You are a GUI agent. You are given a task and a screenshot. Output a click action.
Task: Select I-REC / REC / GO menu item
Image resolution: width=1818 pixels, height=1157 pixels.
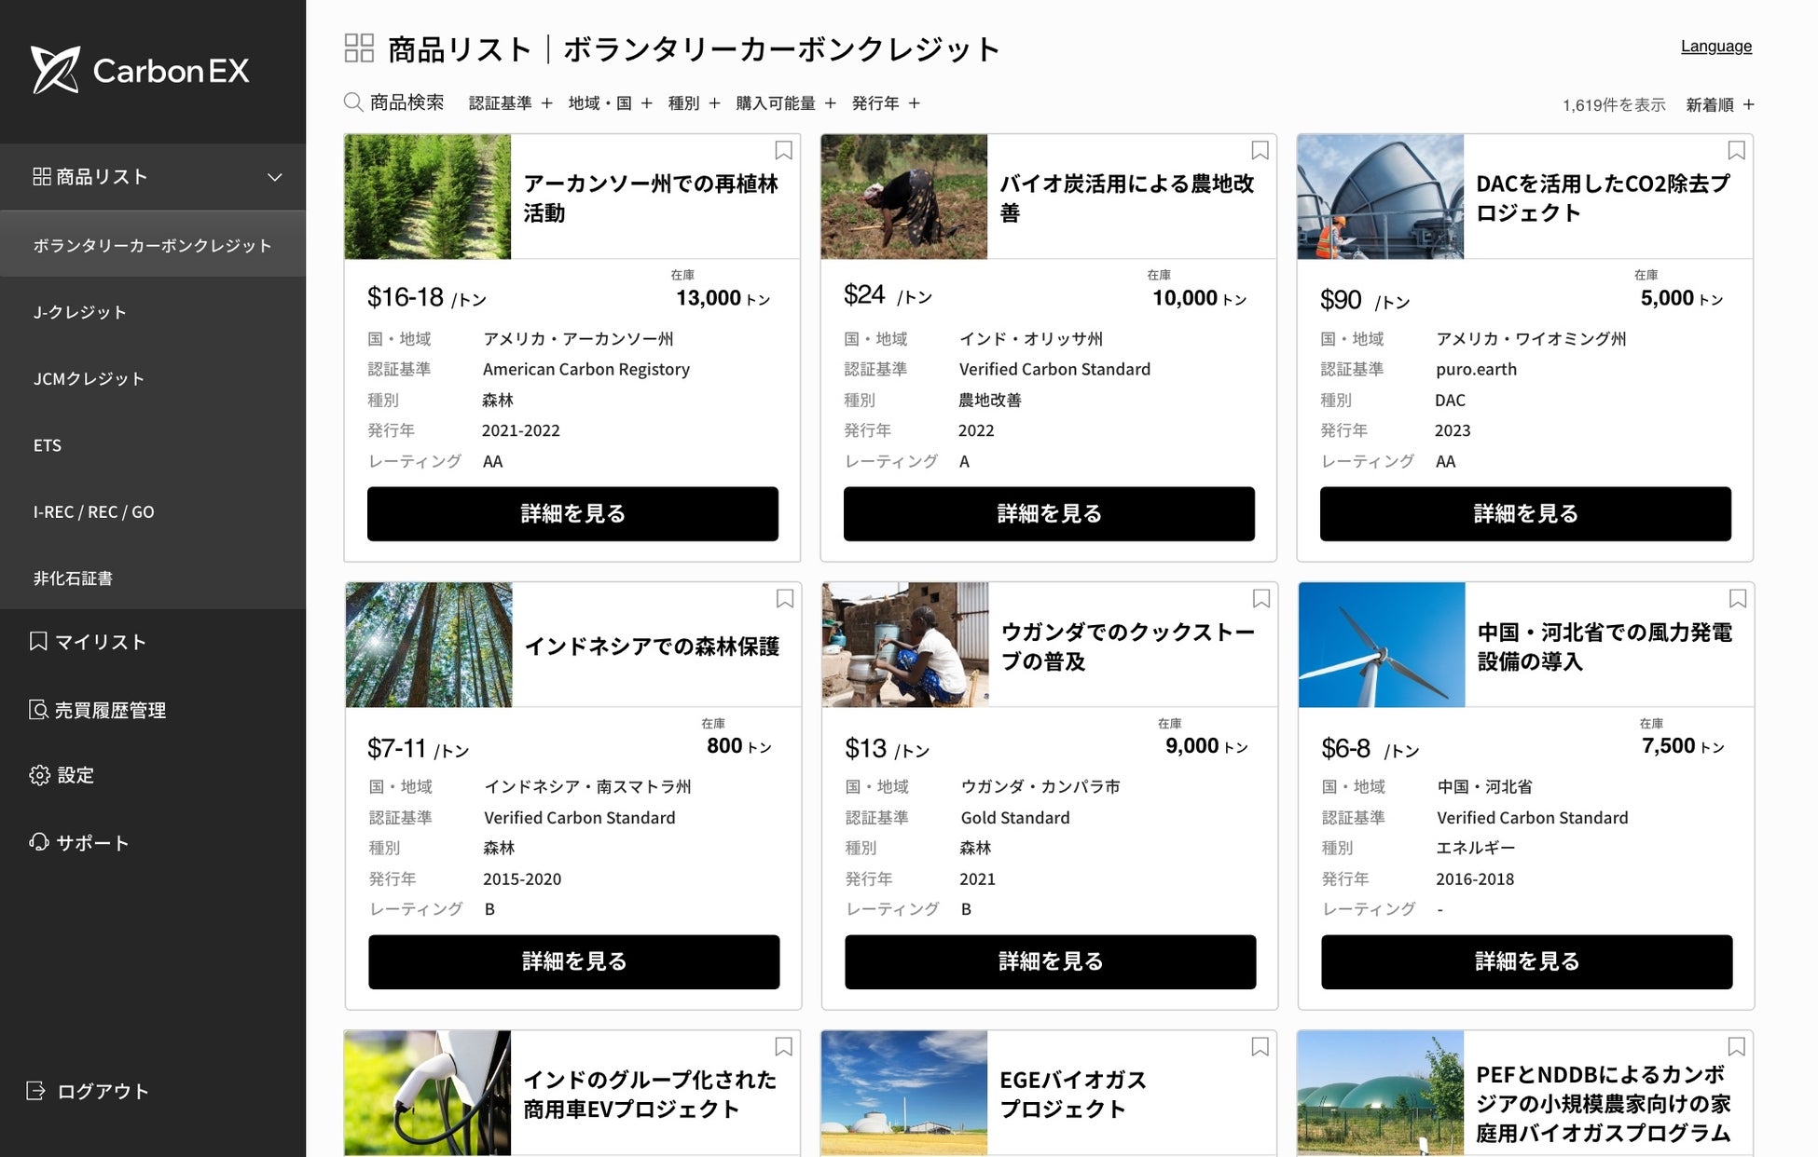tap(94, 511)
